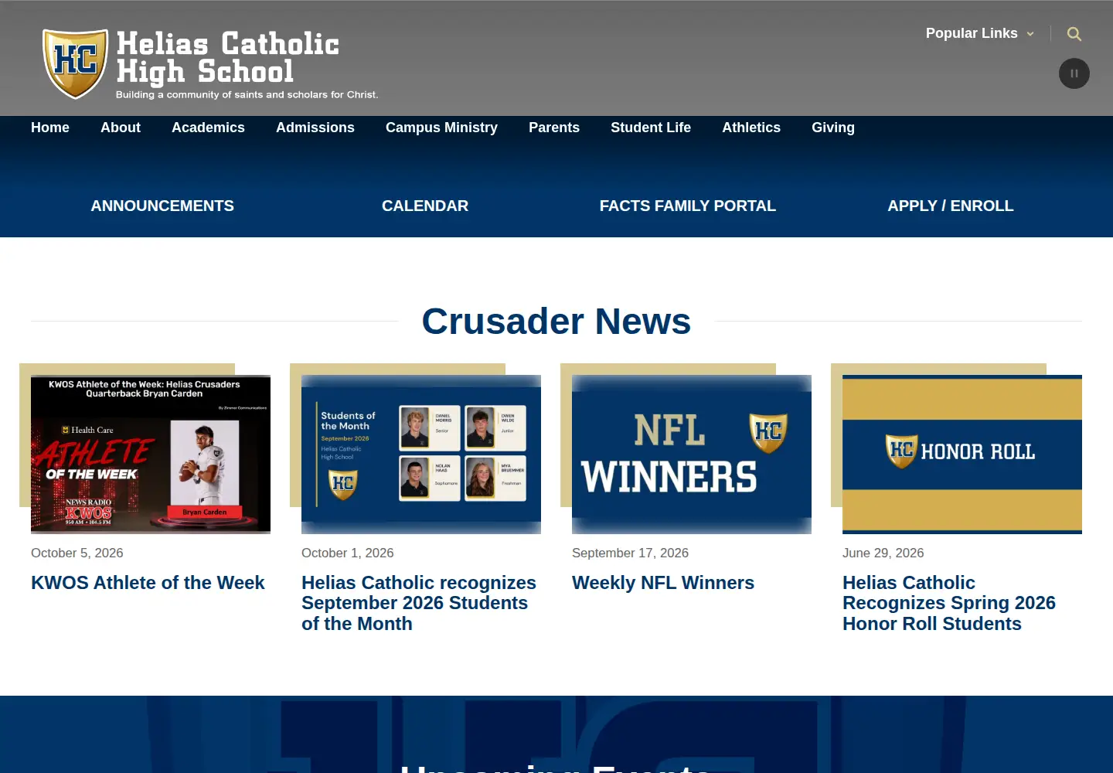Click the Popular Links chevron arrow
This screenshot has width=1113, height=773.
tap(1030, 34)
